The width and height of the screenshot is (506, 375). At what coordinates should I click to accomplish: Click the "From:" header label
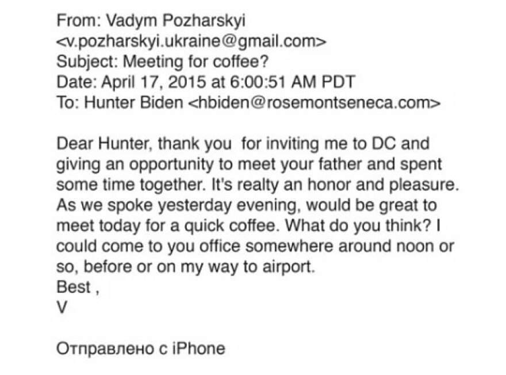click(78, 21)
